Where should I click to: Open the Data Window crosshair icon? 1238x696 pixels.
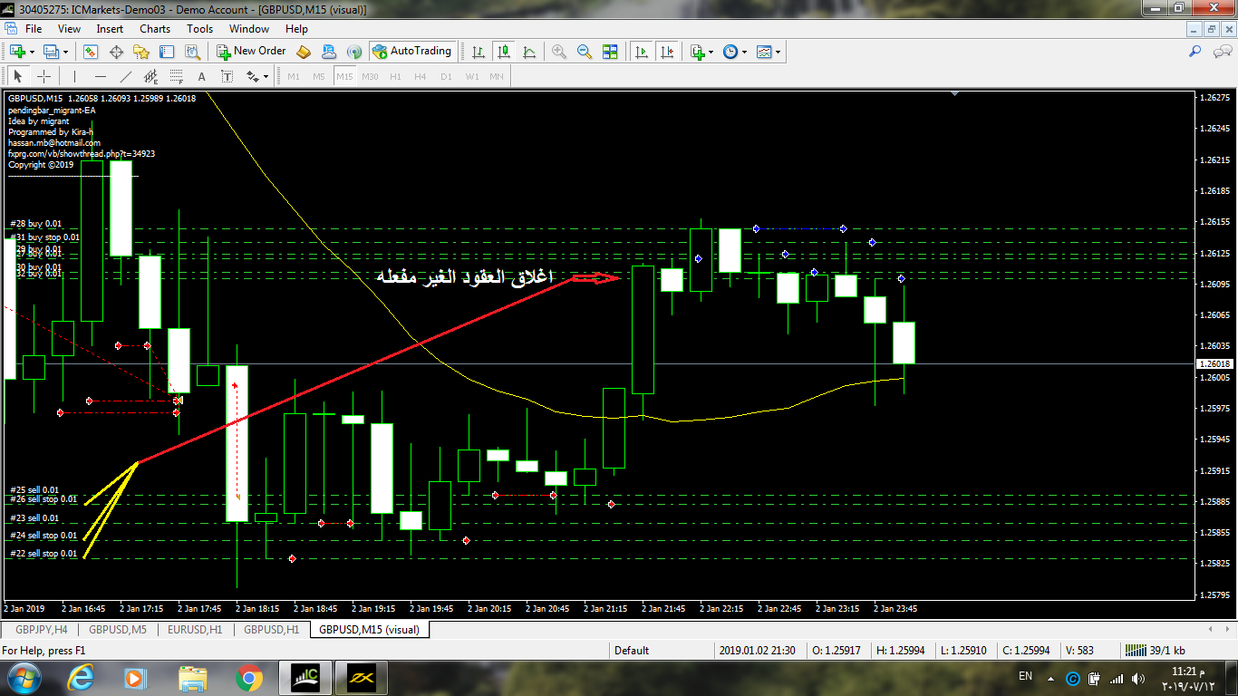pos(117,52)
